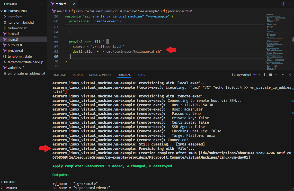Image resolution: width=294 pixels, height=191 pixels.
Task: Switch to PROBLEMS panel tab
Action: coord(59,75)
